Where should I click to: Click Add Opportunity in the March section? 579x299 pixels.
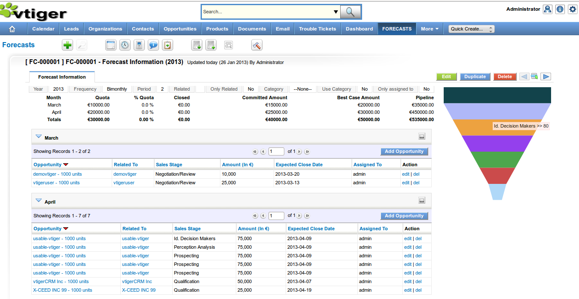(x=404, y=152)
